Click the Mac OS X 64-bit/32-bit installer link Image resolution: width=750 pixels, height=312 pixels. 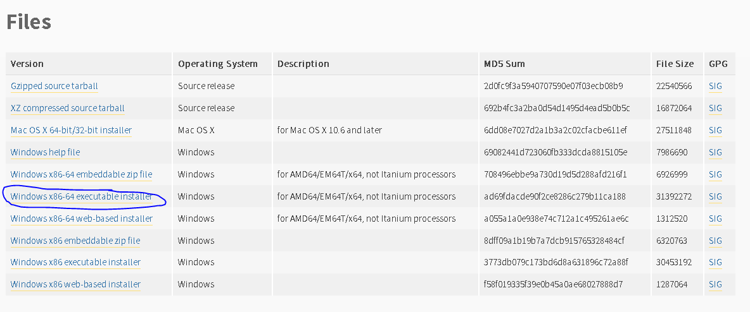point(71,130)
